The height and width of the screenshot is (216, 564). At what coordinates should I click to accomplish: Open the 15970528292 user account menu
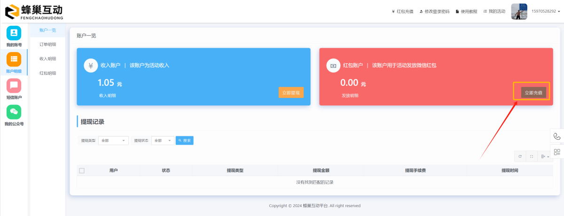(x=545, y=11)
